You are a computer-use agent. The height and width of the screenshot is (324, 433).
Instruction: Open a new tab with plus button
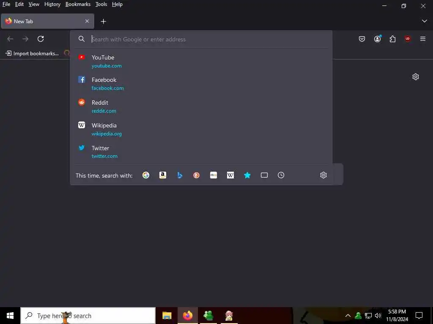pyautogui.click(x=103, y=21)
